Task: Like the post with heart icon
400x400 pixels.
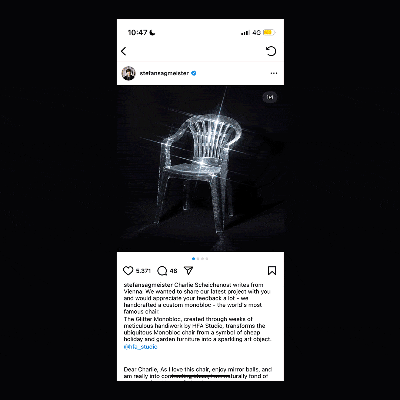Action: point(128,271)
